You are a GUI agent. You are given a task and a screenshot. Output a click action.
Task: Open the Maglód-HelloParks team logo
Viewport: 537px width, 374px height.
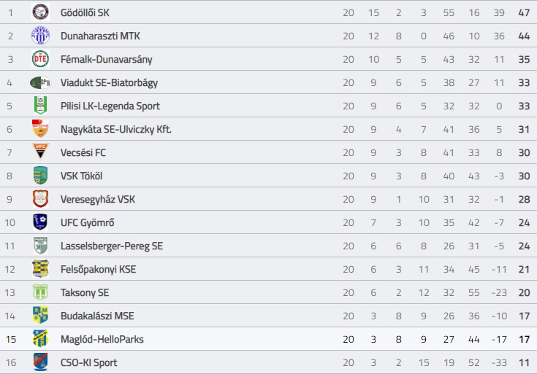[x=40, y=339]
